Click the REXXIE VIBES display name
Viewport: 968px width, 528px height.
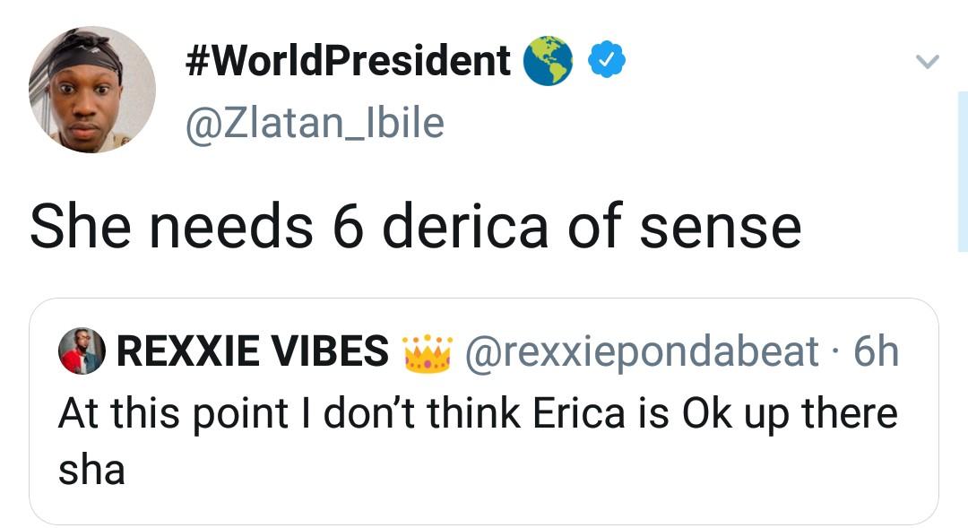(253, 351)
